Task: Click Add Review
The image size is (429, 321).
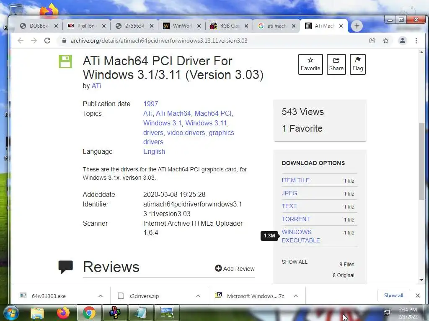Action: click(235, 269)
